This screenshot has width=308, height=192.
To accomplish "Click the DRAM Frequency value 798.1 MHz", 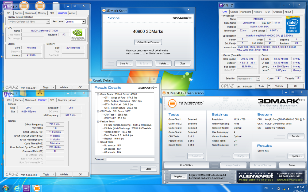I will (x=55, y=125).
